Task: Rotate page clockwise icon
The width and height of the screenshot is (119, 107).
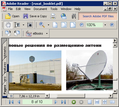Action: click(8, 33)
